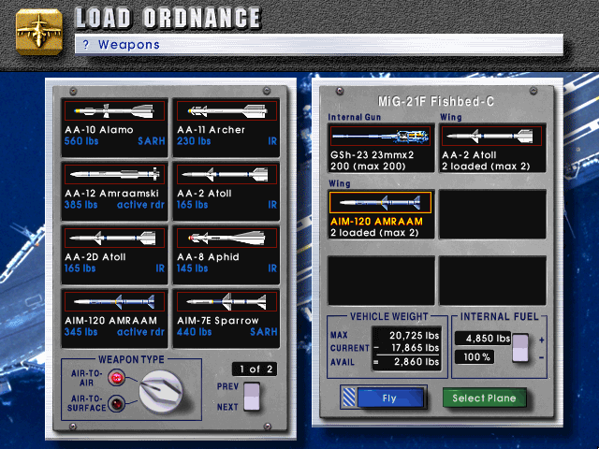The image size is (599, 449).
Task: Click the 'MiG-21F Fishbed-C' aircraft title
Action: (x=436, y=101)
